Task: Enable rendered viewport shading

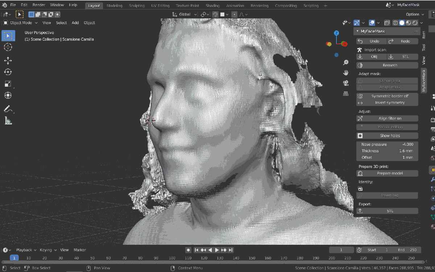Action: [x=414, y=22]
